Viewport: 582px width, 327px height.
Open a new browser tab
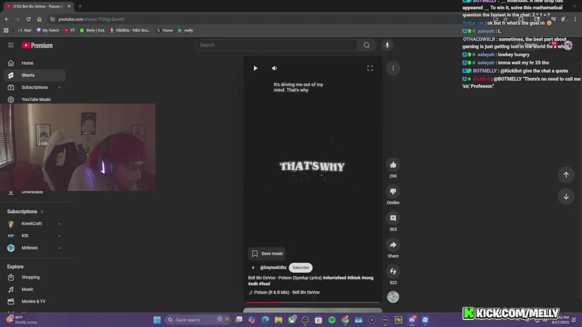click(x=80, y=6)
